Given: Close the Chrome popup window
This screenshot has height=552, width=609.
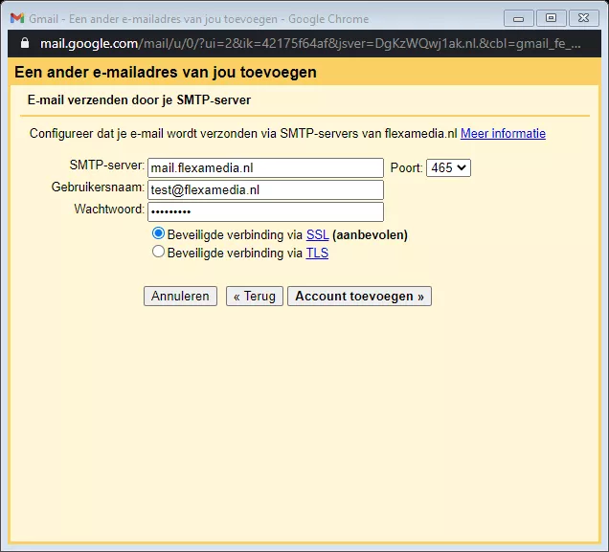Looking at the screenshot, I should 583,18.
